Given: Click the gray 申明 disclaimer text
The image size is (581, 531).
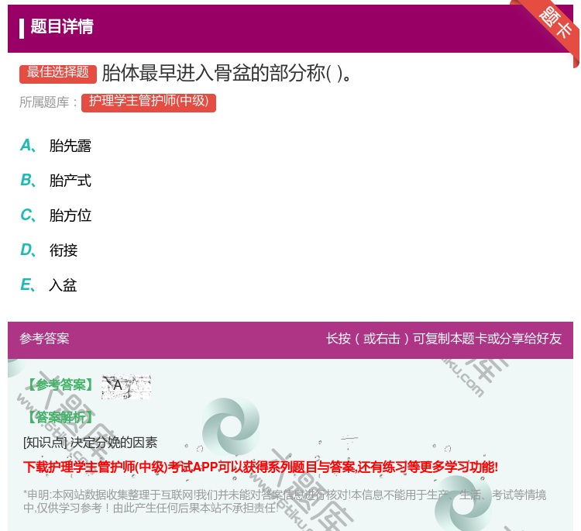Looking at the screenshot, I should [x=284, y=502].
